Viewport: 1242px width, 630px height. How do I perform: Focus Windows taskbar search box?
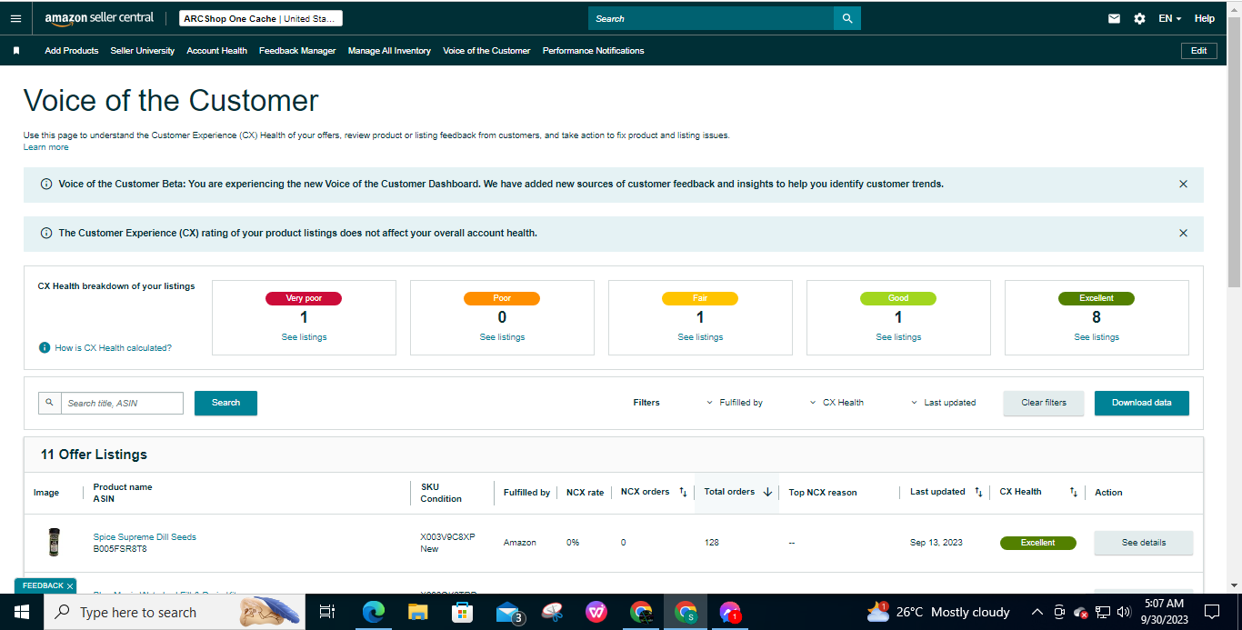[176, 612]
